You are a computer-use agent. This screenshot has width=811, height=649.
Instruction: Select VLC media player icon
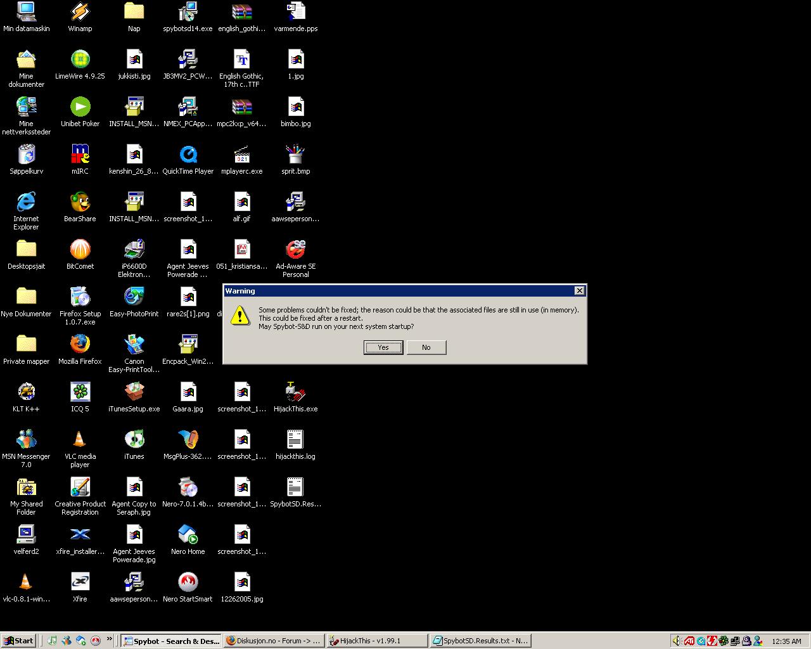[x=80, y=449]
